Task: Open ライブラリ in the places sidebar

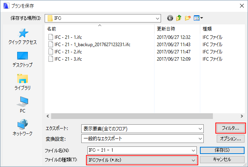Action: (x=23, y=82)
